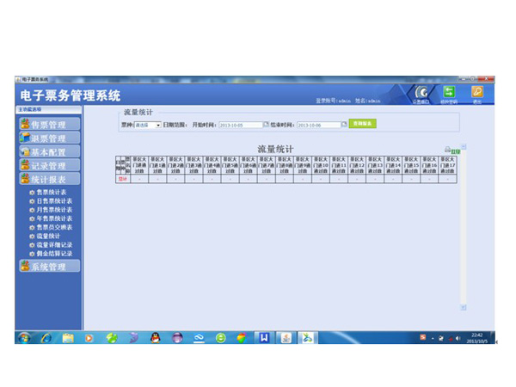Launch Internet Explorer from taskbar

click(x=46, y=338)
